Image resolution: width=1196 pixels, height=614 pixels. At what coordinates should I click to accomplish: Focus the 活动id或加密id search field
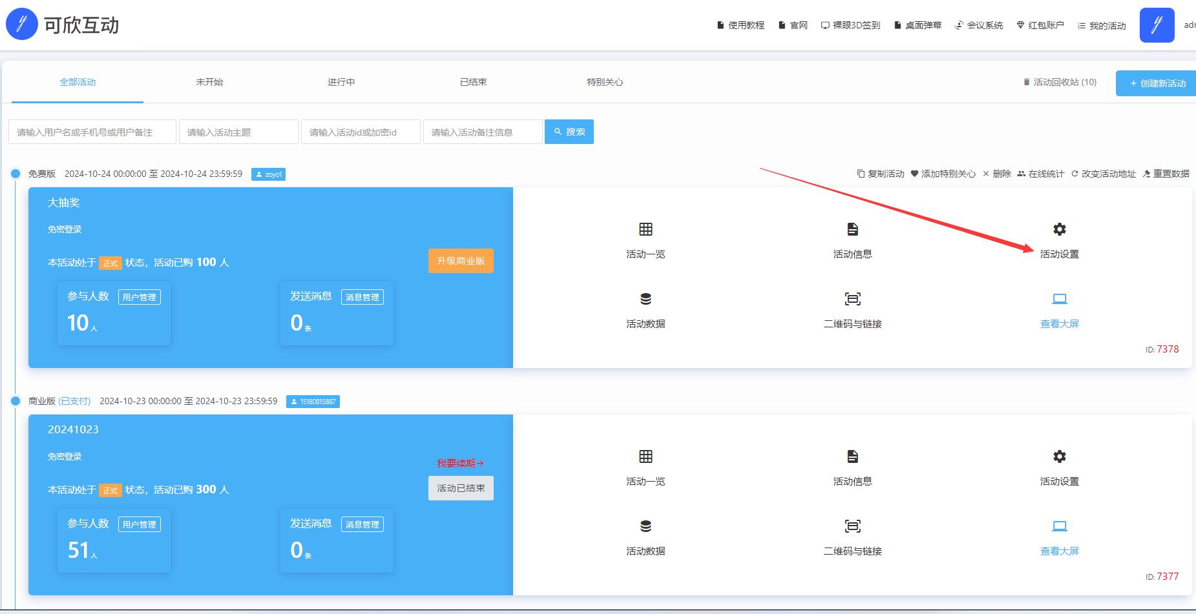point(361,132)
